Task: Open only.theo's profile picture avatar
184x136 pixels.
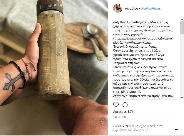Action: point(118,8)
